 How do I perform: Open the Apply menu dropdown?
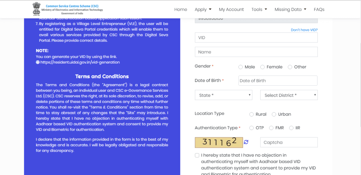pos(203,9)
